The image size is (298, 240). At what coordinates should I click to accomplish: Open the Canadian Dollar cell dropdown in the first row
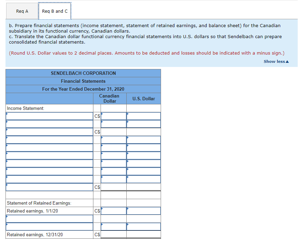pos(113,116)
